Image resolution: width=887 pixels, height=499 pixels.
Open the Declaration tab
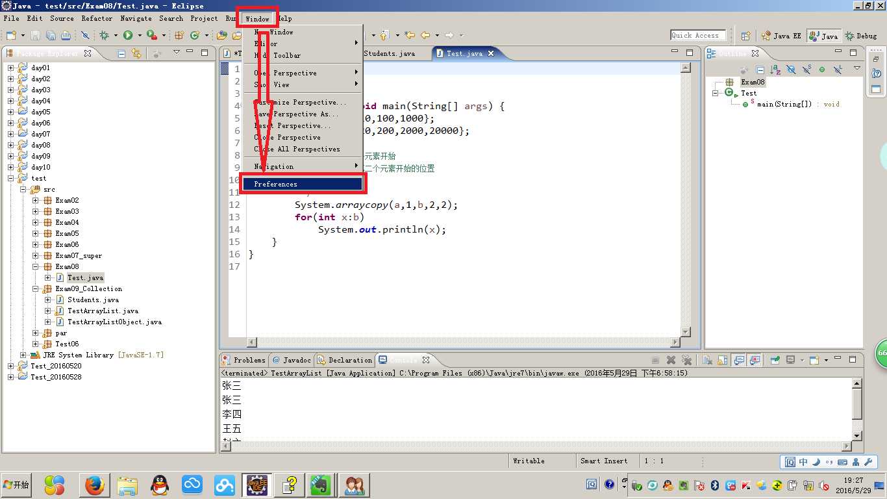345,359
